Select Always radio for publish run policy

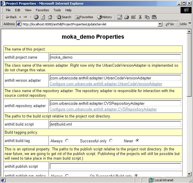pos(67,175)
